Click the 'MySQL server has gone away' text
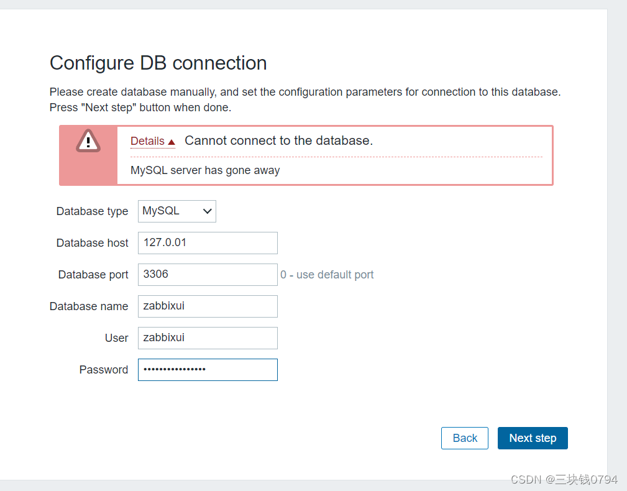This screenshot has width=627, height=491. [x=205, y=170]
